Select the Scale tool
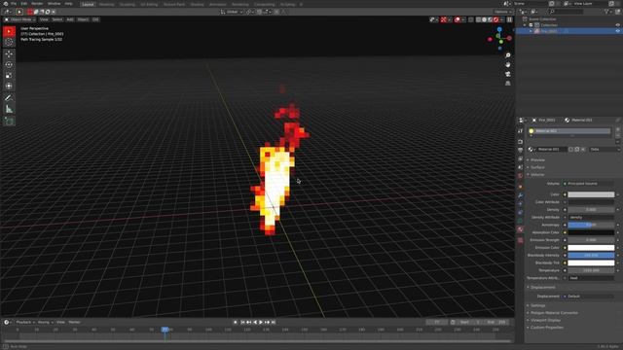This screenshot has height=350, width=623. tap(9, 75)
